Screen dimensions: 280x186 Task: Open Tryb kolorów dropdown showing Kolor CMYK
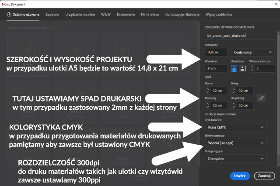[x=235, y=127]
